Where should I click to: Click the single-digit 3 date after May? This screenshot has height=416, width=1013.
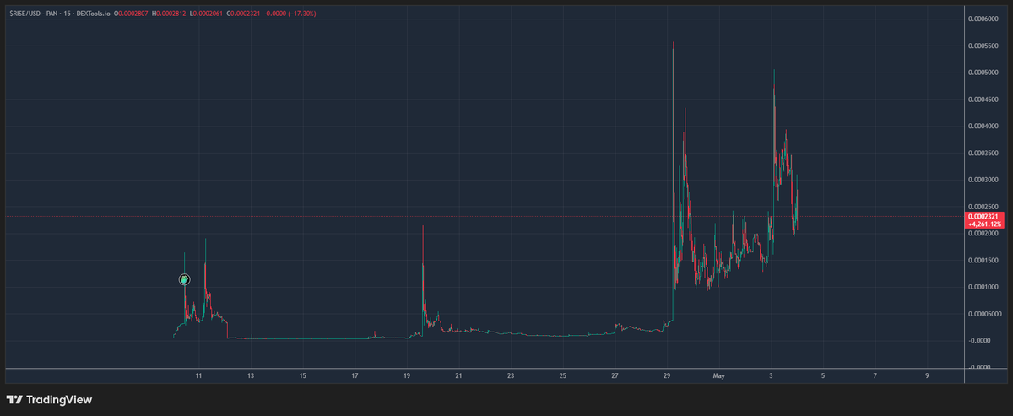coord(772,375)
